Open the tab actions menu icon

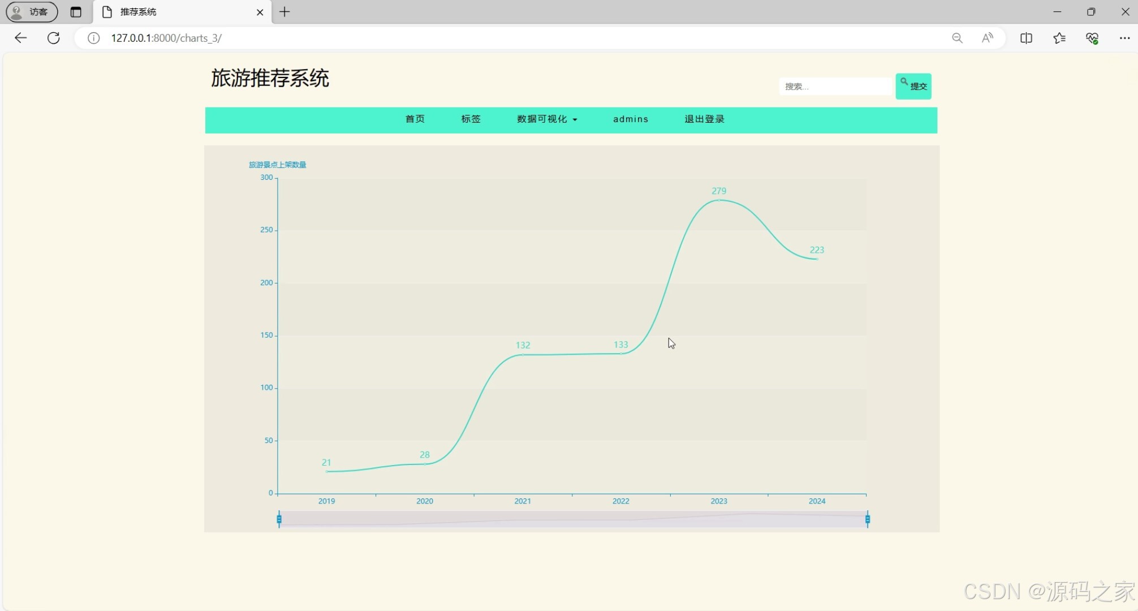click(x=76, y=12)
